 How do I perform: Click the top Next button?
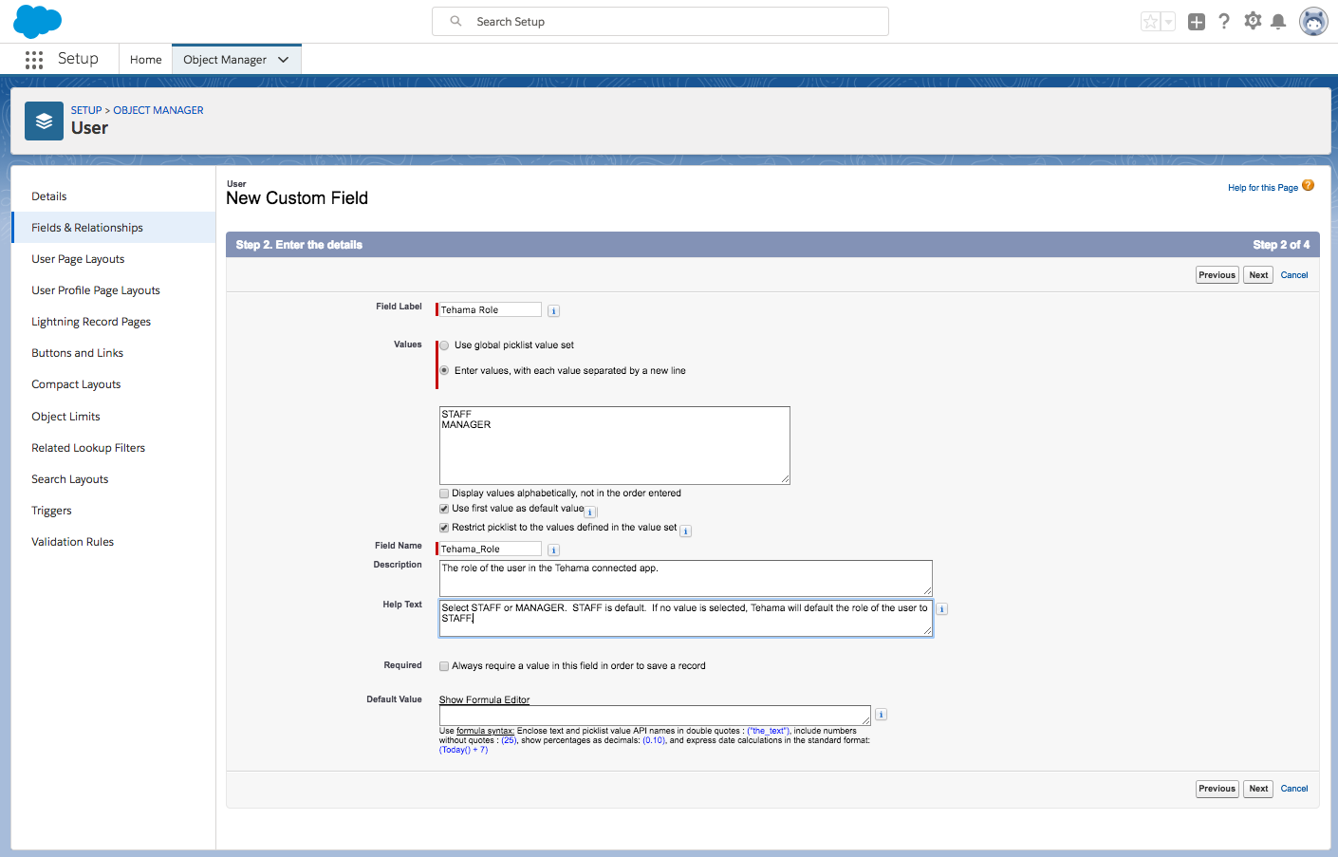(1258, 275)
